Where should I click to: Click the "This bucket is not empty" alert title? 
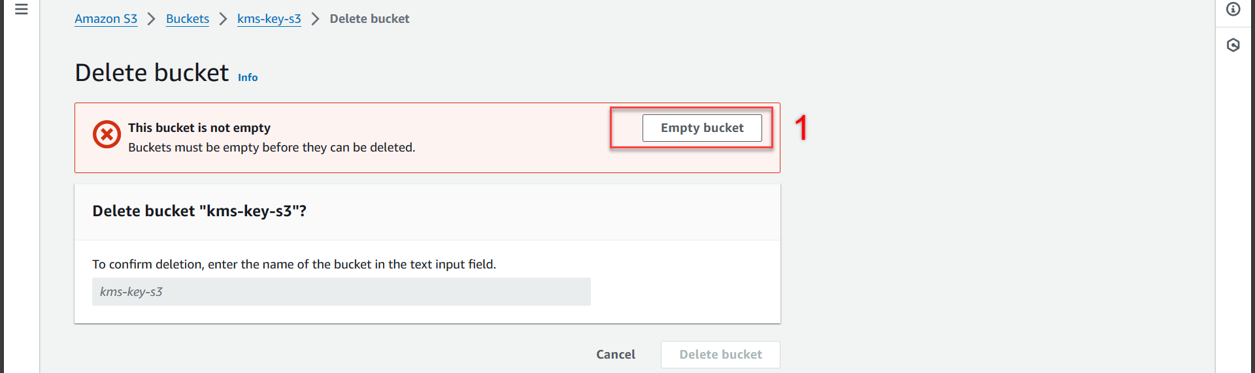199,128
